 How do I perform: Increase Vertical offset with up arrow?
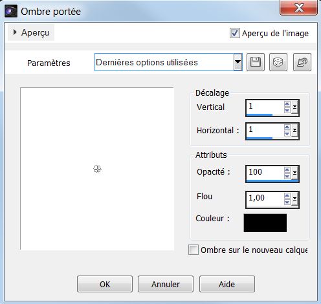tap(287, 104)
